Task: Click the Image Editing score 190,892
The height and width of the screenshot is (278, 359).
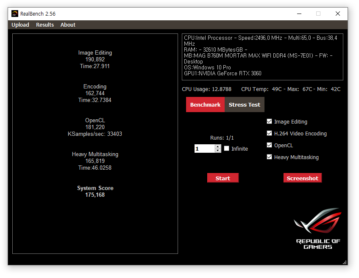Action: (95, 59)
